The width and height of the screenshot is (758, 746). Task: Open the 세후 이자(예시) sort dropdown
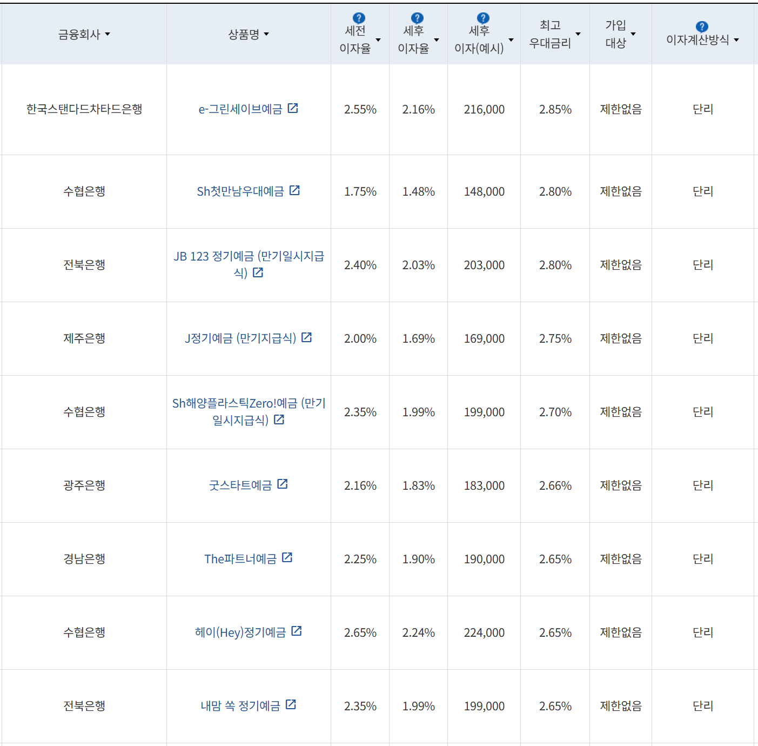[510, 39]
